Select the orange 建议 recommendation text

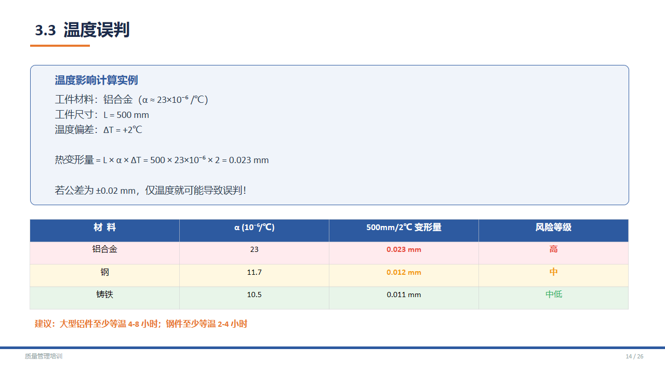point(141,324)
